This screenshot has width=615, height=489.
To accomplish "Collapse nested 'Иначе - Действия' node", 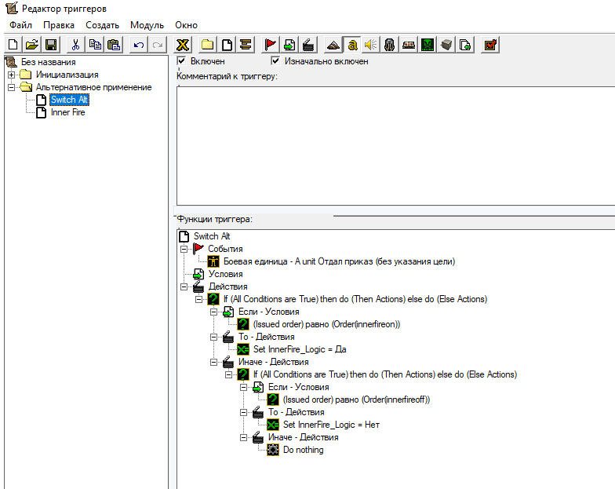I will pyautogui.click(x=243, y=437).
